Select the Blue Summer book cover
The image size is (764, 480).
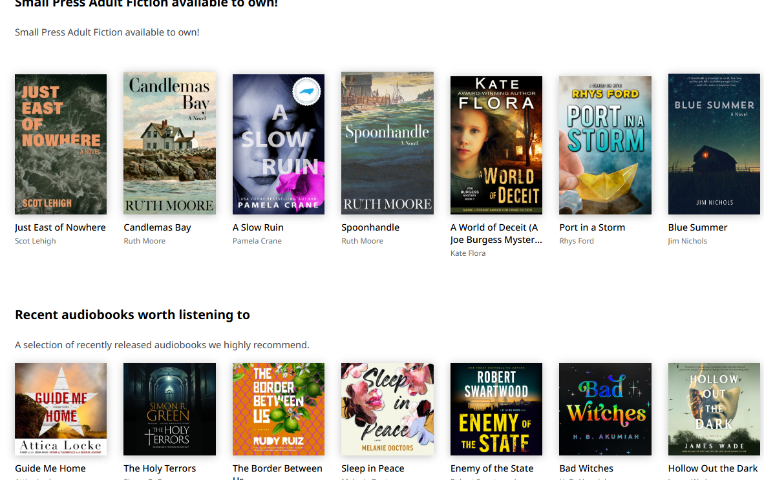click(x=714, y=144)
